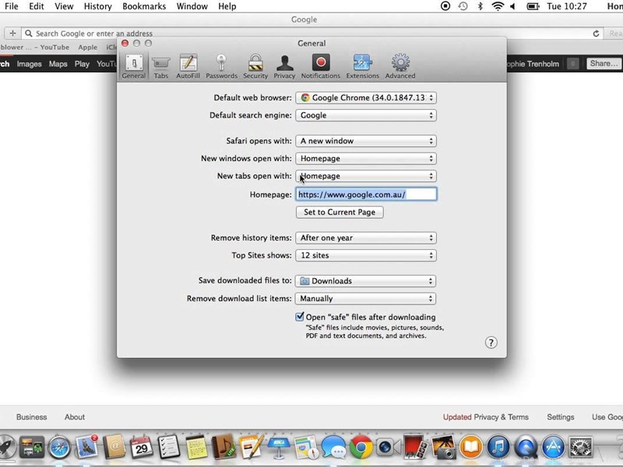Click the Share button on Google page

tap(604, 64)
